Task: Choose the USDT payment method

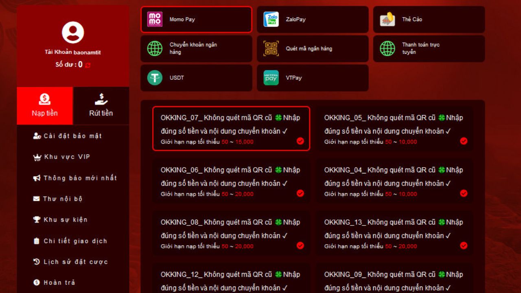Action: click(x=196, y=78)
